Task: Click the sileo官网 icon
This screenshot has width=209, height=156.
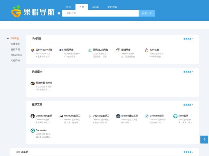Action: (176, 116)
